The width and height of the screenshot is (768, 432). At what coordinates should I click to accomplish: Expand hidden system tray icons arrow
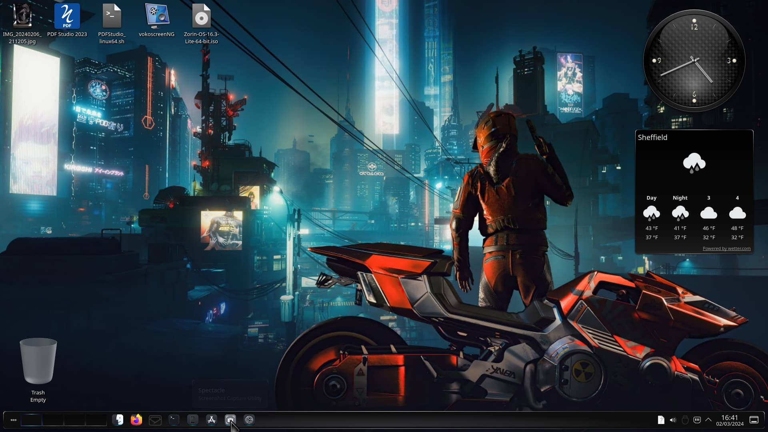pyautogui.click(x=708, y=420)
